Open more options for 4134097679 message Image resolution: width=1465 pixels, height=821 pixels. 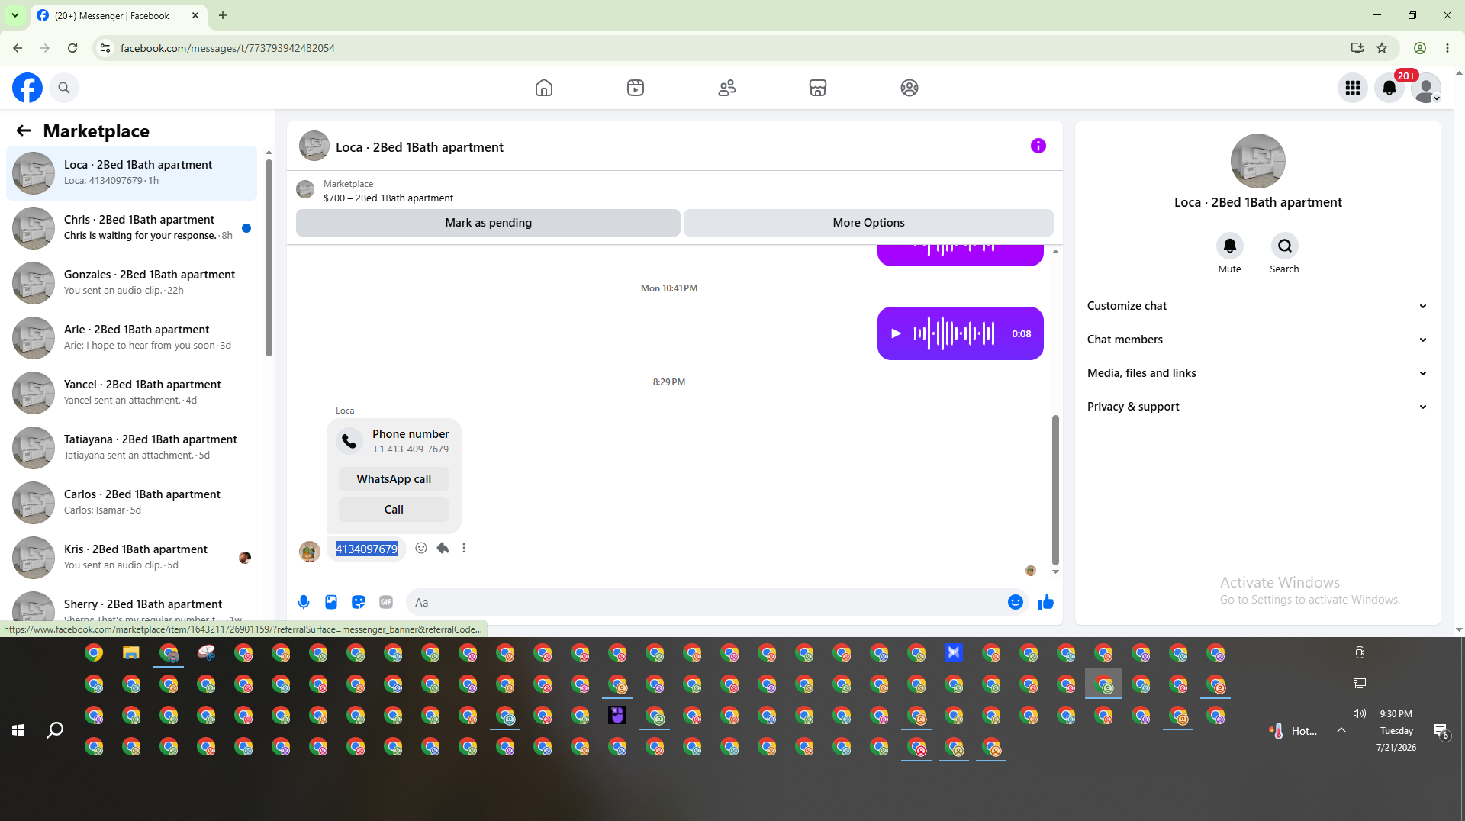pos(464,548)
